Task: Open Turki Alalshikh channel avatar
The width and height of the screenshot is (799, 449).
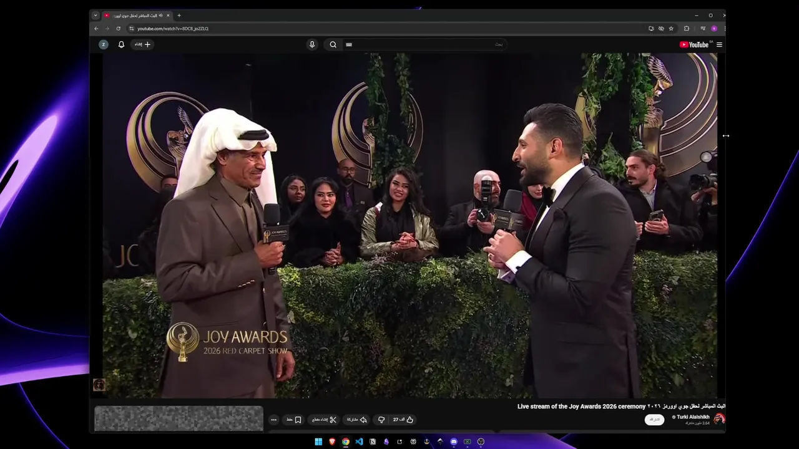Action: [719, 419]
